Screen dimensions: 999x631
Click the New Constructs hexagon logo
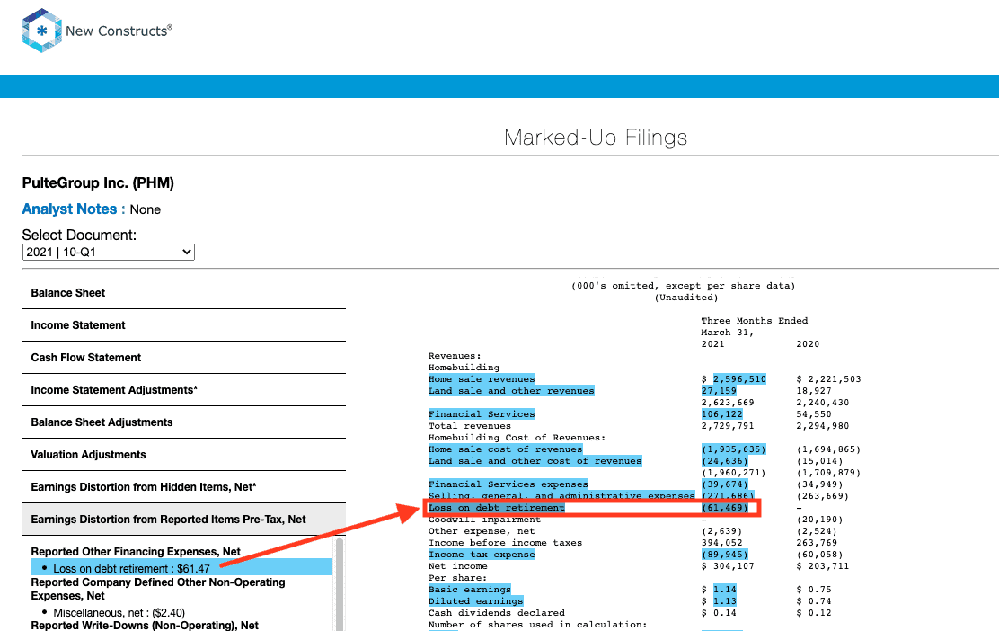point(41,30)
